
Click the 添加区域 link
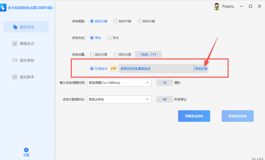tap(201, 68)
